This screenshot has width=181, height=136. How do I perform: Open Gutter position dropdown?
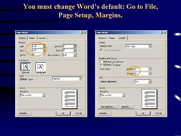point(75,55)
